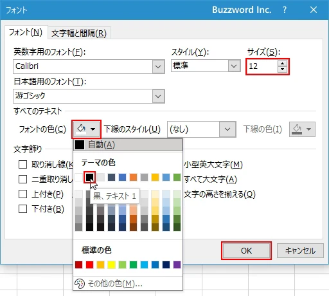Viewport: 329px width, 296px height.
Task: Pick light green in the 標準の色 row
Action: click(x=122, y=264)
